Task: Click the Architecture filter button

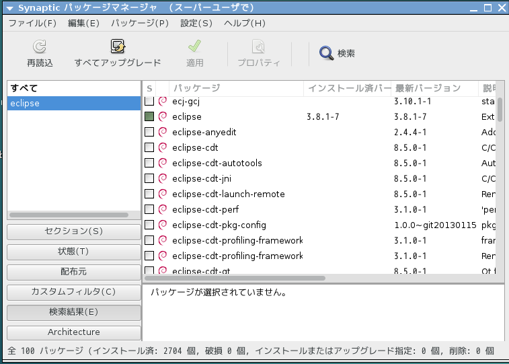Action: 74,332
